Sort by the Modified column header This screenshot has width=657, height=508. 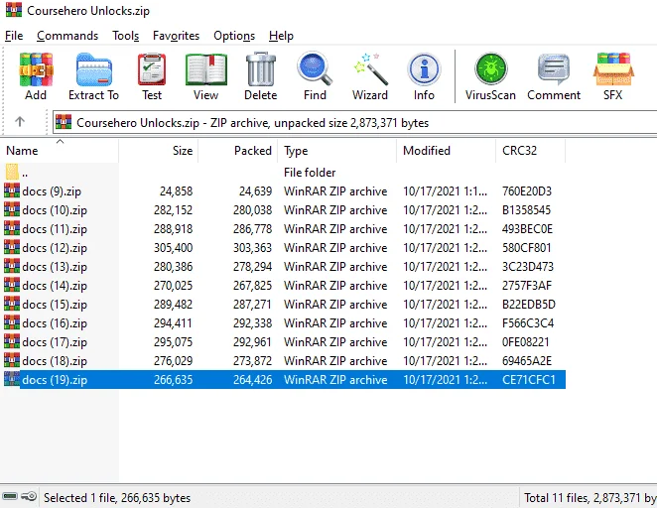click(x=447, y=151)
